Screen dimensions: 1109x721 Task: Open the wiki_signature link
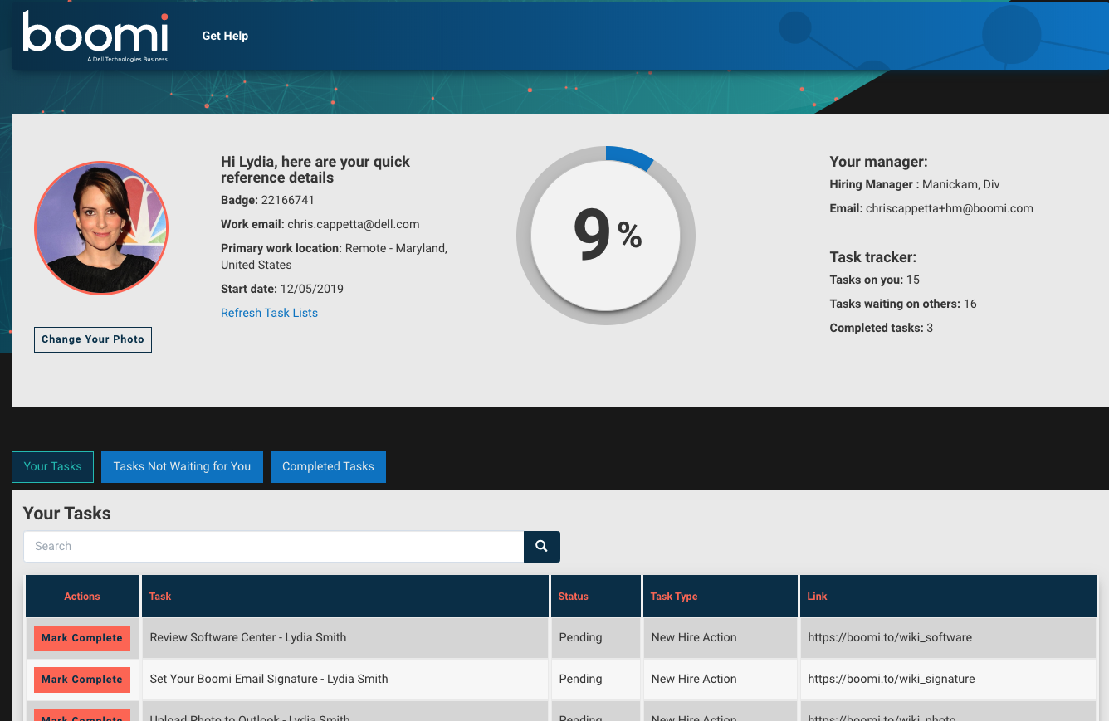(892, 679)
